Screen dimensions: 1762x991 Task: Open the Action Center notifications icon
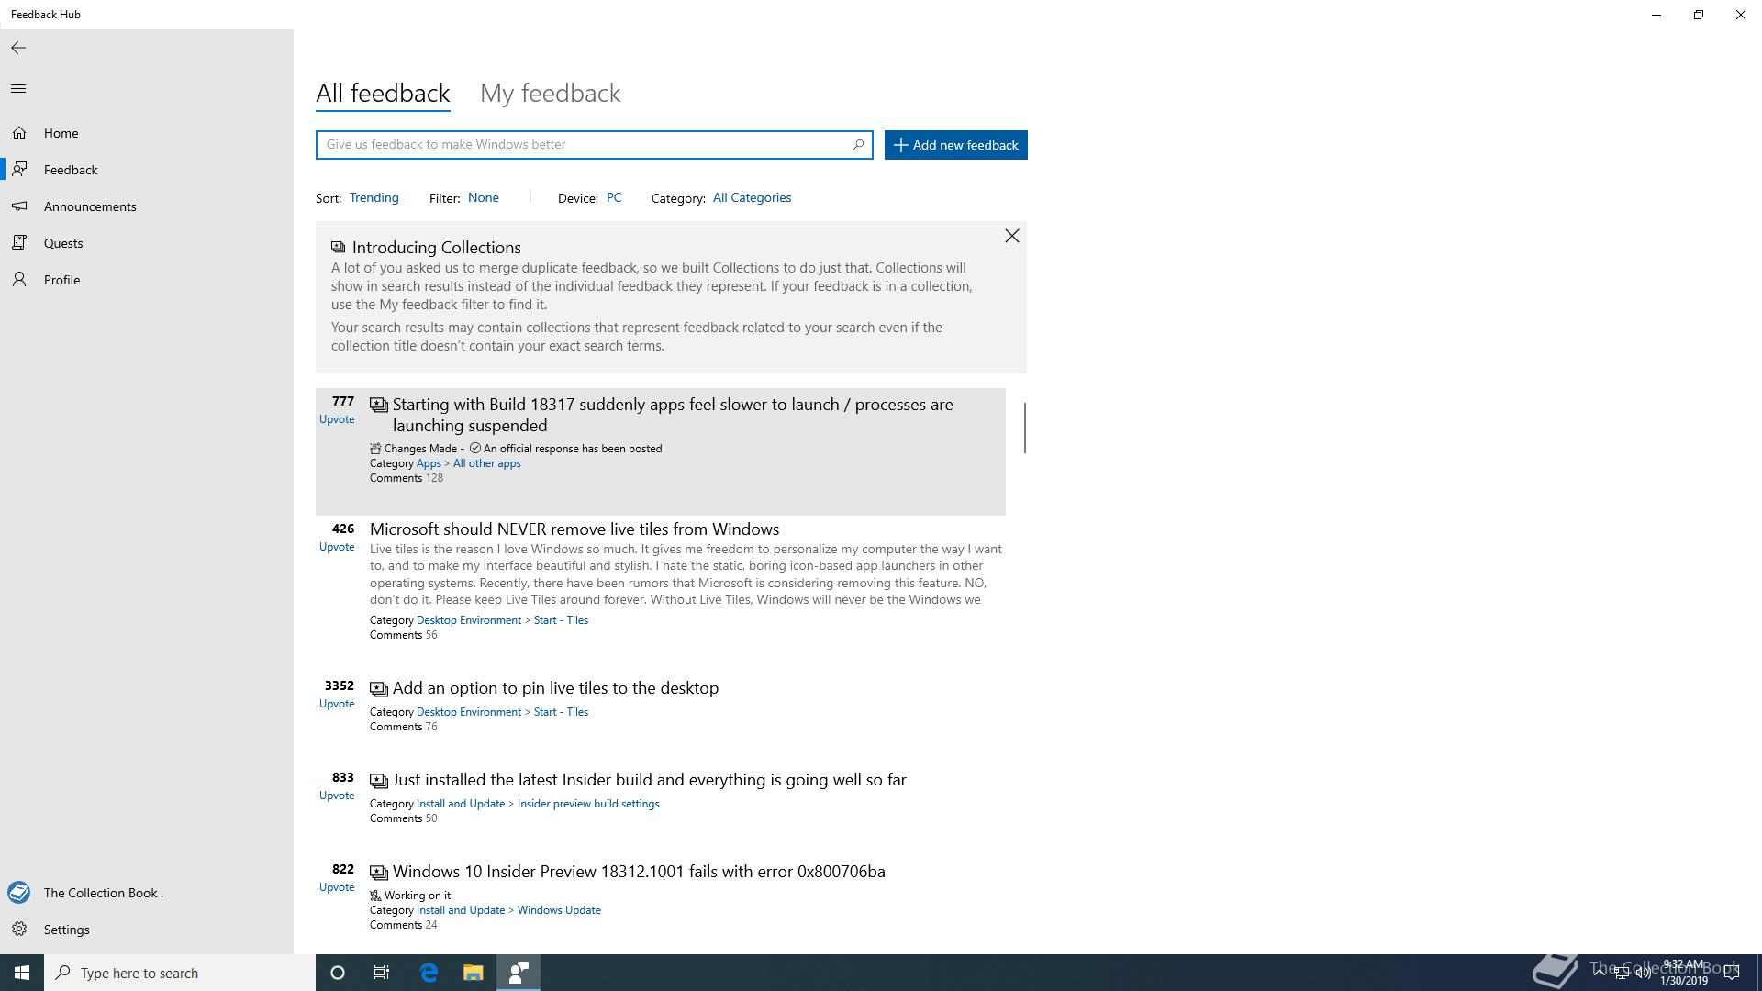1732,973
